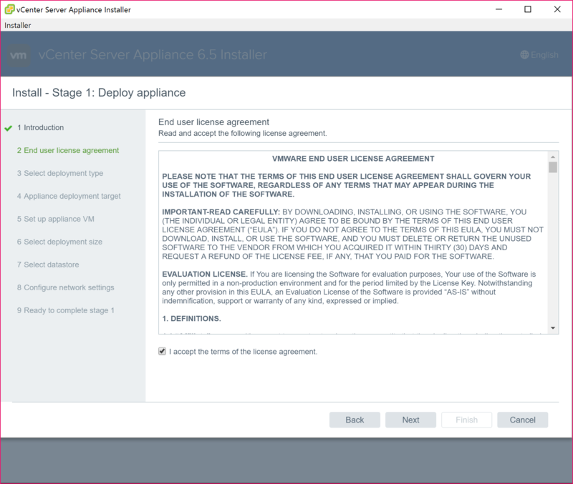573x484 pixels.
Task: Click the IMPORTANT-READ CAREFULLY text
Action: click(221, 212)
